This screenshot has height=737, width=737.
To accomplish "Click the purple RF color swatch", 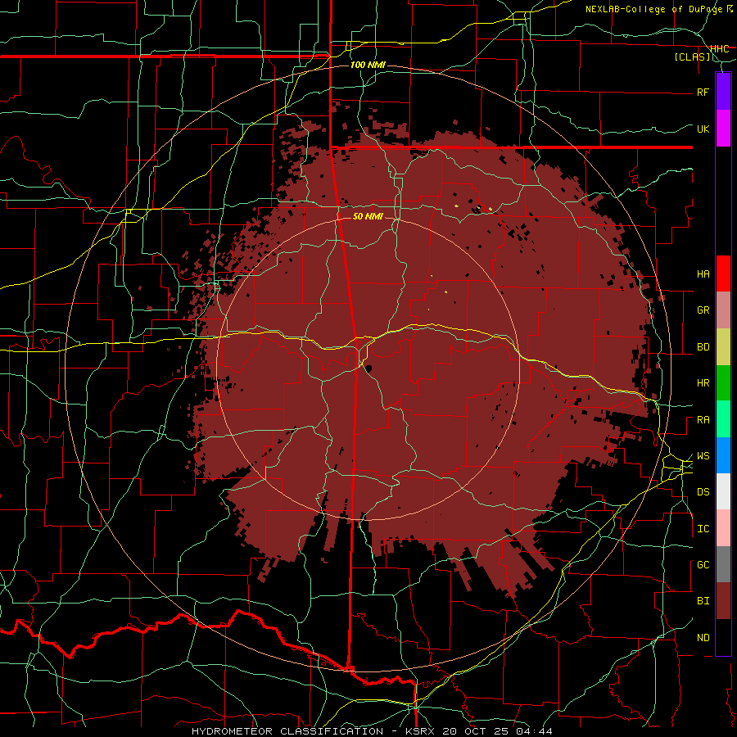I will point(723,91).
